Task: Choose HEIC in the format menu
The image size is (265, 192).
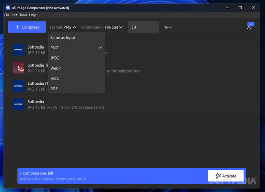Action: (55, 79)
